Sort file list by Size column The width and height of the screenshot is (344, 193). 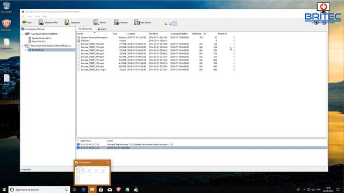pos(119,34)
